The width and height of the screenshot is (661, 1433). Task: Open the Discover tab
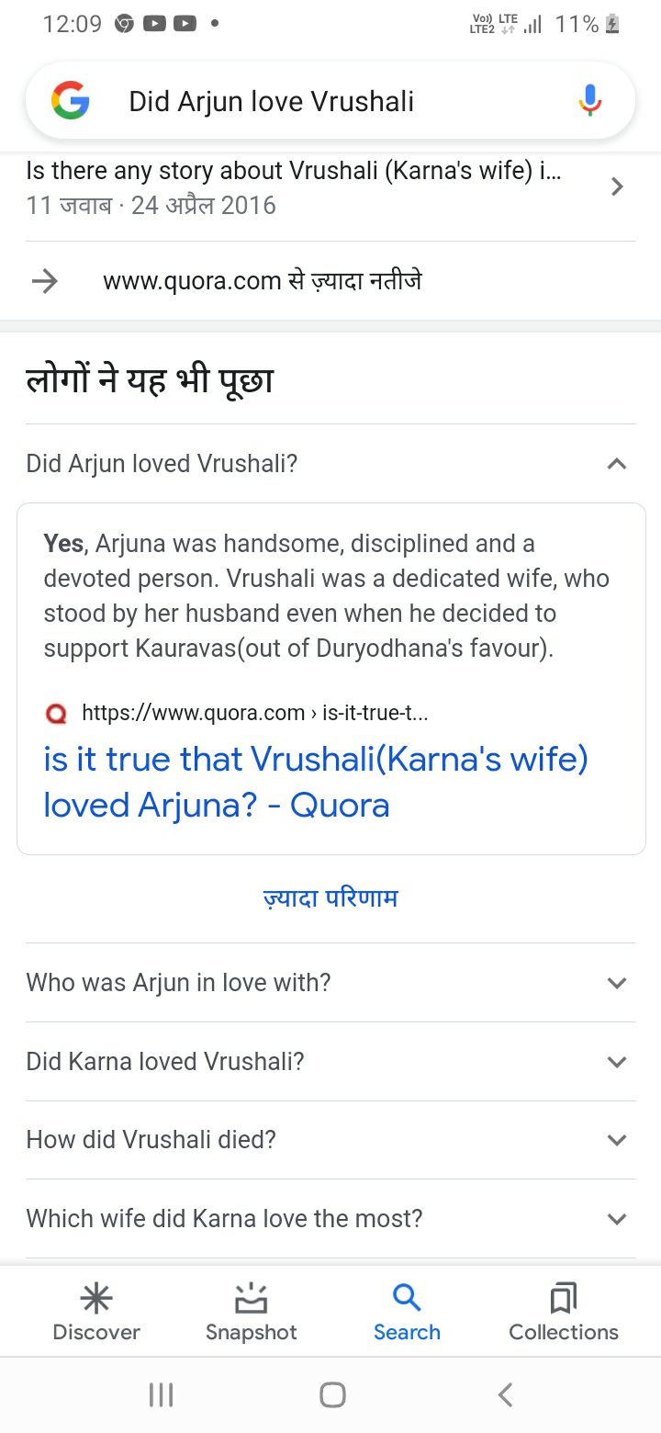point(96,1314)
